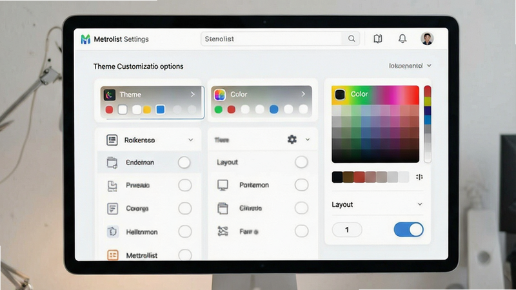Image resolution: width=516 pixels, height=290 pixels.
Task: Click the Endoiran label
Action: [140, 162]
